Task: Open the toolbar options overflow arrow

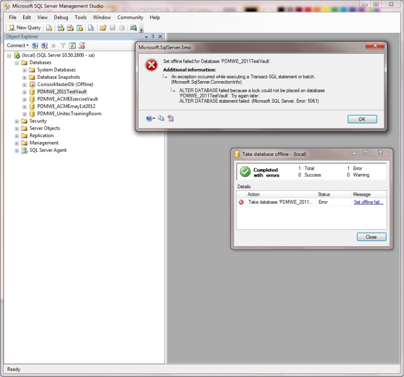Action: coord(141,30)
